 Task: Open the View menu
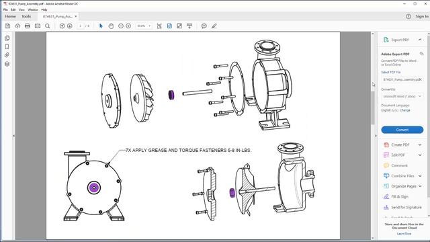21,9
